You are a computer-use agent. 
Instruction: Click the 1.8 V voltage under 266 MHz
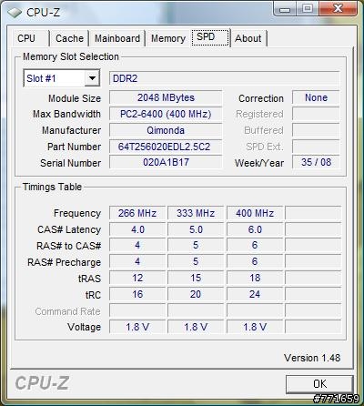(137, 327)
